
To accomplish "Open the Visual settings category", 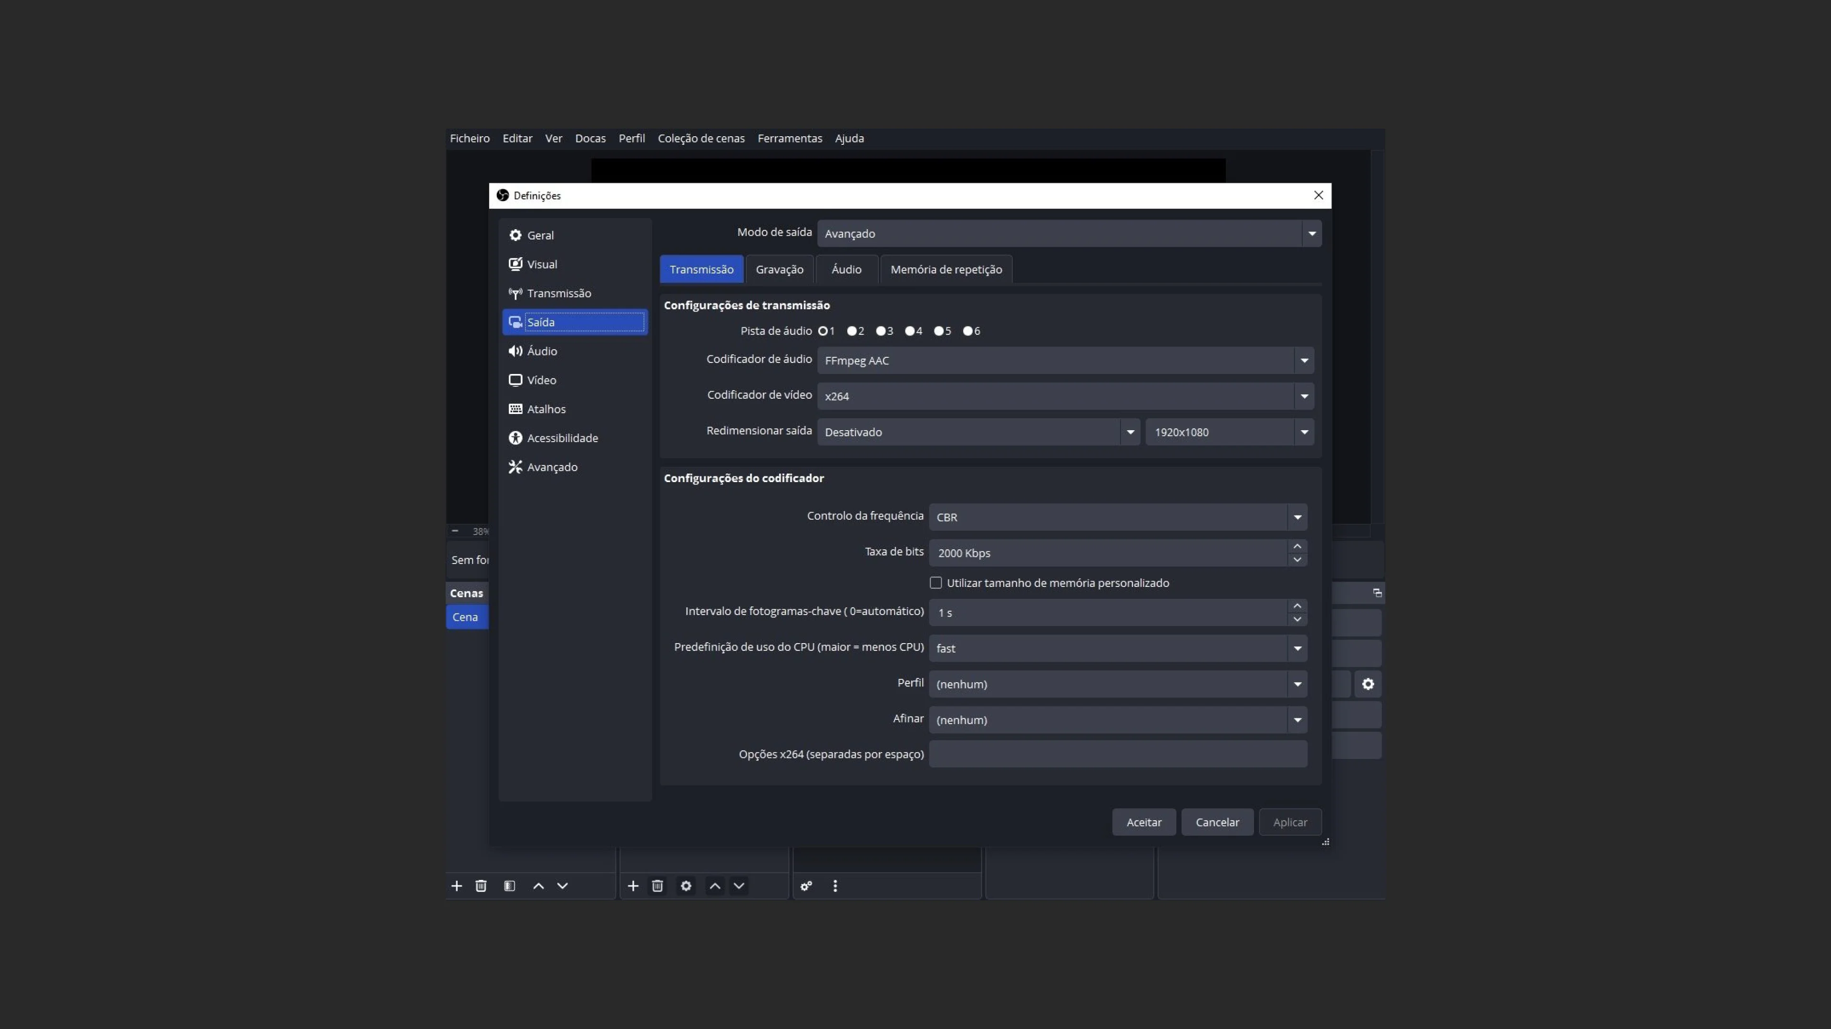I will [x=574, y=264].
